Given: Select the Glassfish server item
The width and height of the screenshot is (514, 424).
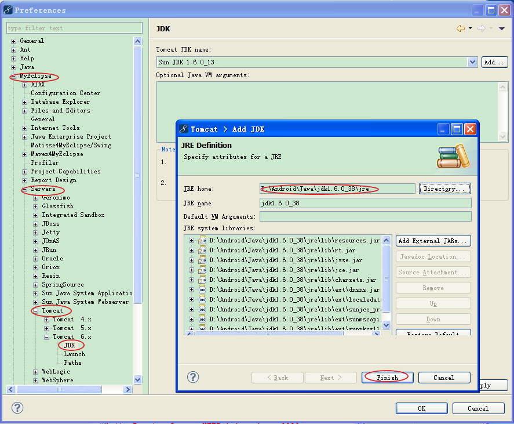Looking at the screenshot, I should 58,206.
